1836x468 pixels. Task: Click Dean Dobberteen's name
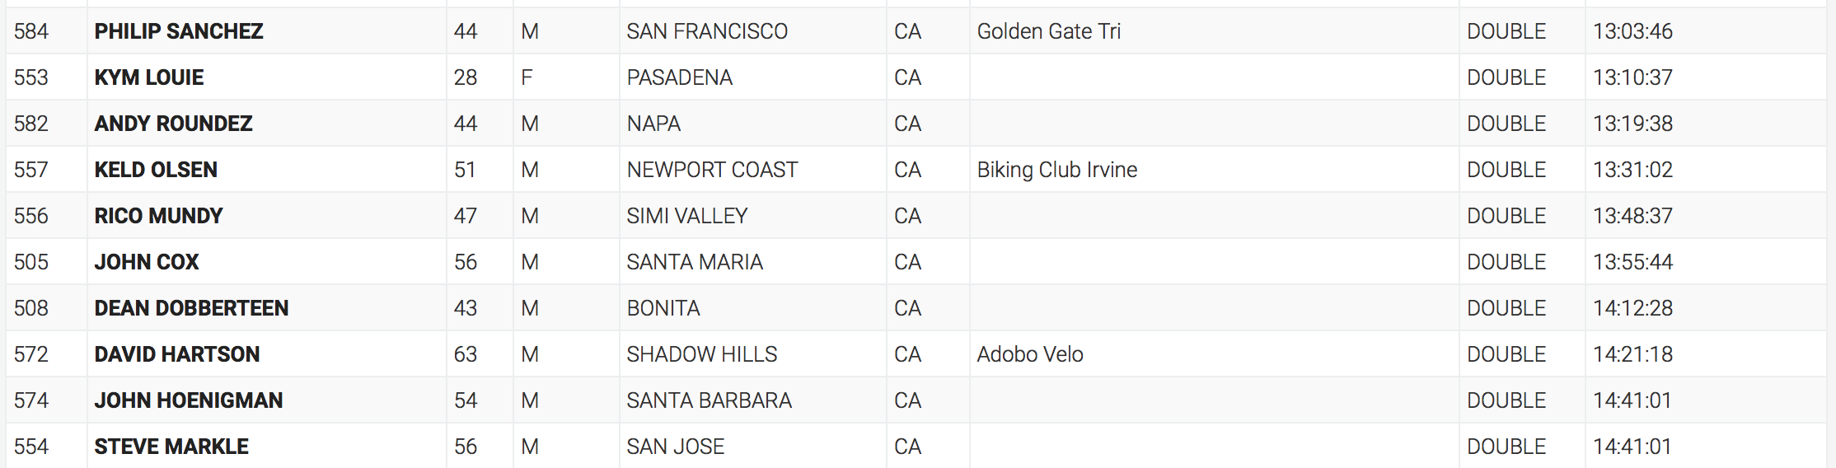[191, 308]
